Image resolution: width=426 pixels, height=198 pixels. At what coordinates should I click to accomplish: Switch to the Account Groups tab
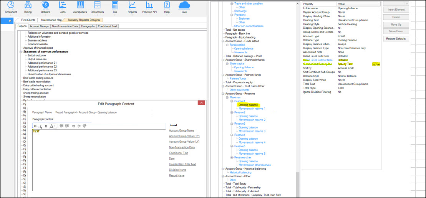(x=39, y=26)
